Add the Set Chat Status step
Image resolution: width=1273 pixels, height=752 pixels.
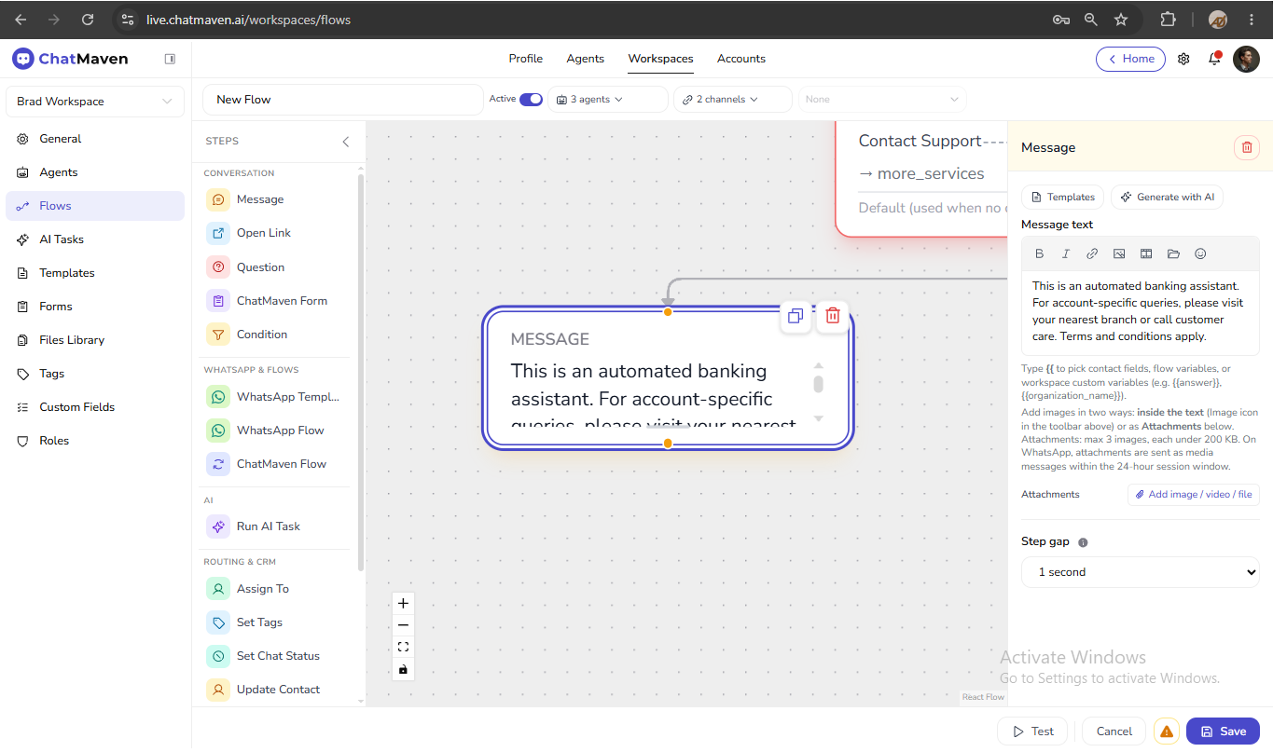coord(276,656)
